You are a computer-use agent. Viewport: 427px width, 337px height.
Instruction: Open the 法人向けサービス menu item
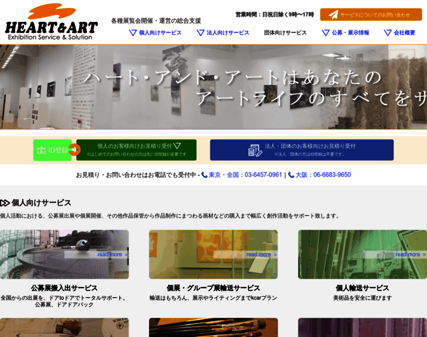pos(228,33)
